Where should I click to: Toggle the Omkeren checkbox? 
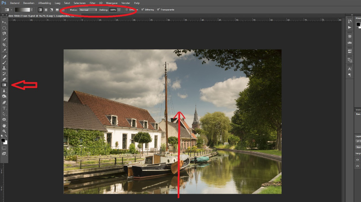pos(127,10)
